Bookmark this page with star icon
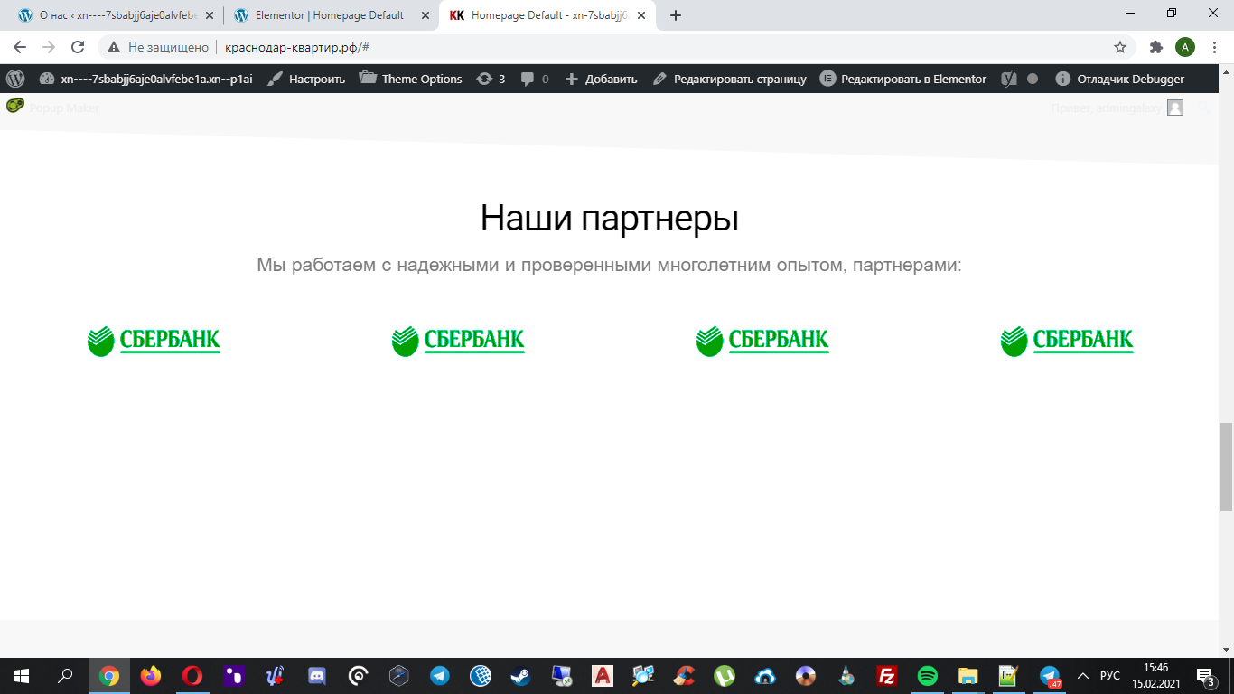The image size is (1234, 694). click(x=1120, y=47)
